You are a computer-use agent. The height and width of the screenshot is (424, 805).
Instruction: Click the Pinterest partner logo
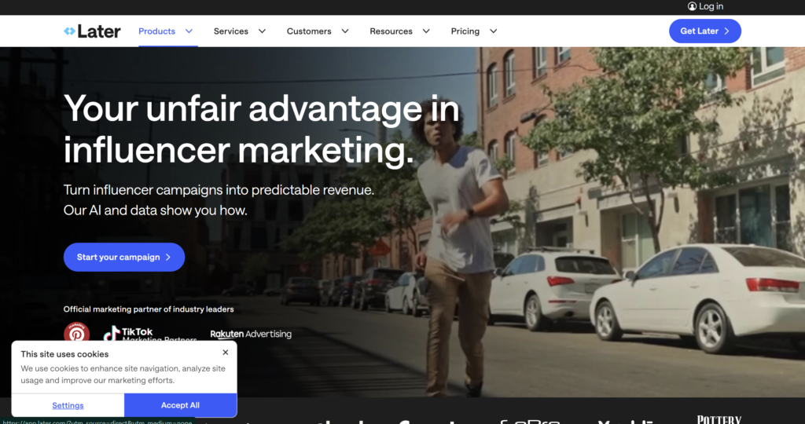point(77,334)
